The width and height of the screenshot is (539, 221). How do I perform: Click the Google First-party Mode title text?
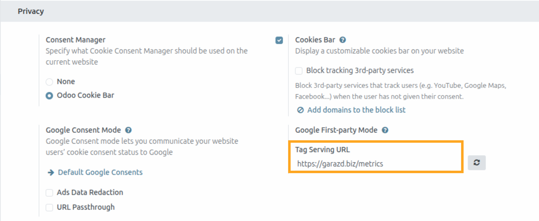click(336, 130)
